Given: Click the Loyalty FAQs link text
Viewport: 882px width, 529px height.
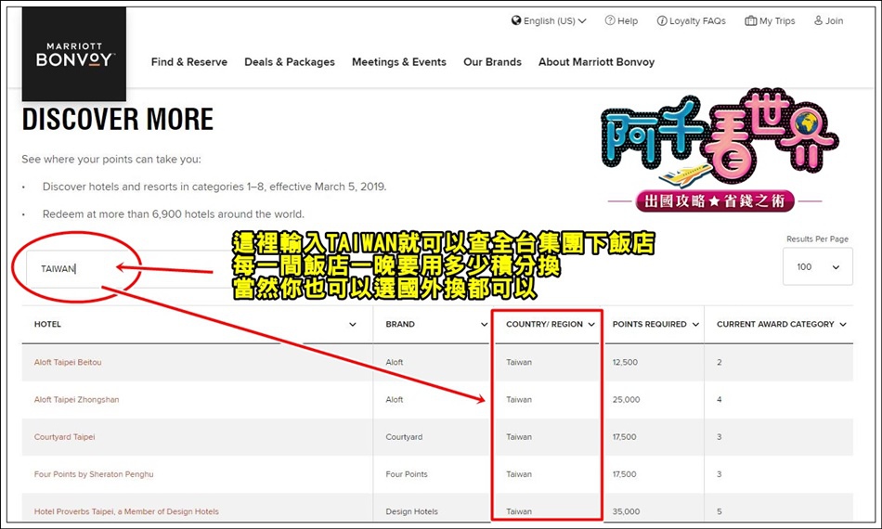Looking at the screenshot, I should pyautogui.click(x=697, y=20).
